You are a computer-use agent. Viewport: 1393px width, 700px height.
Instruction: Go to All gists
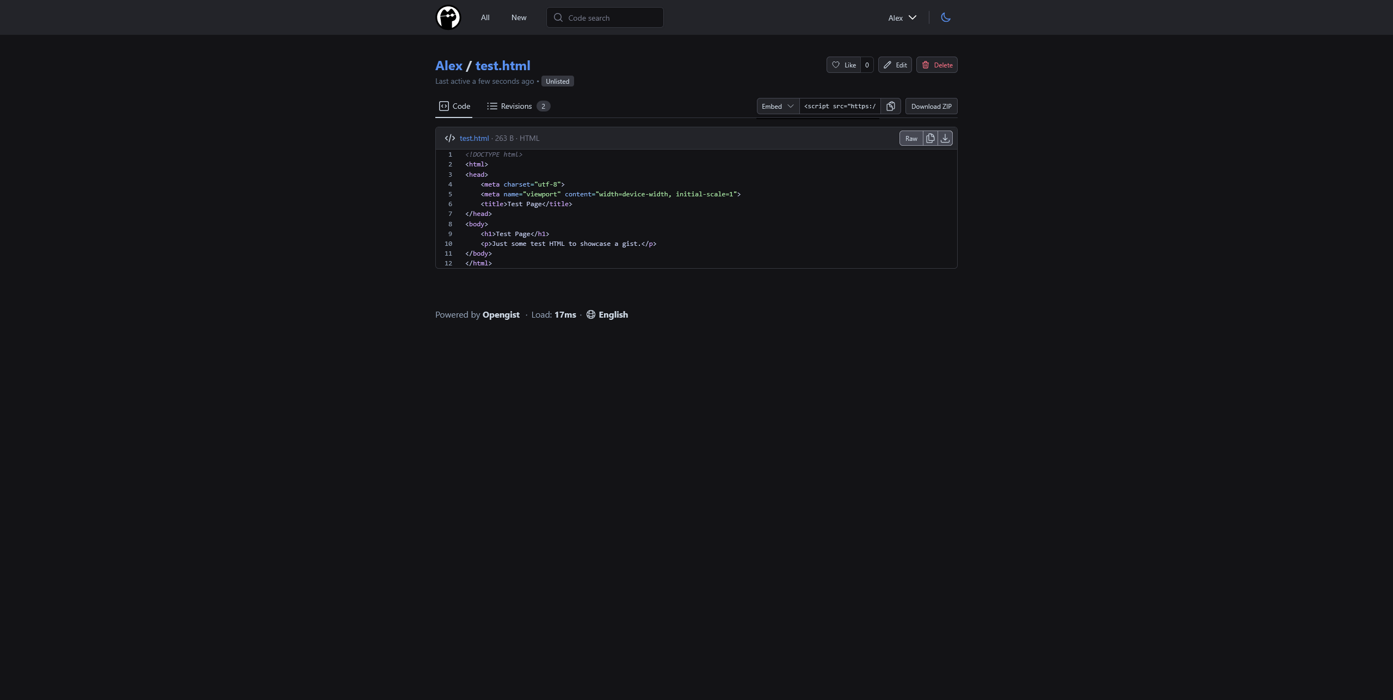[x=485, y=17]
